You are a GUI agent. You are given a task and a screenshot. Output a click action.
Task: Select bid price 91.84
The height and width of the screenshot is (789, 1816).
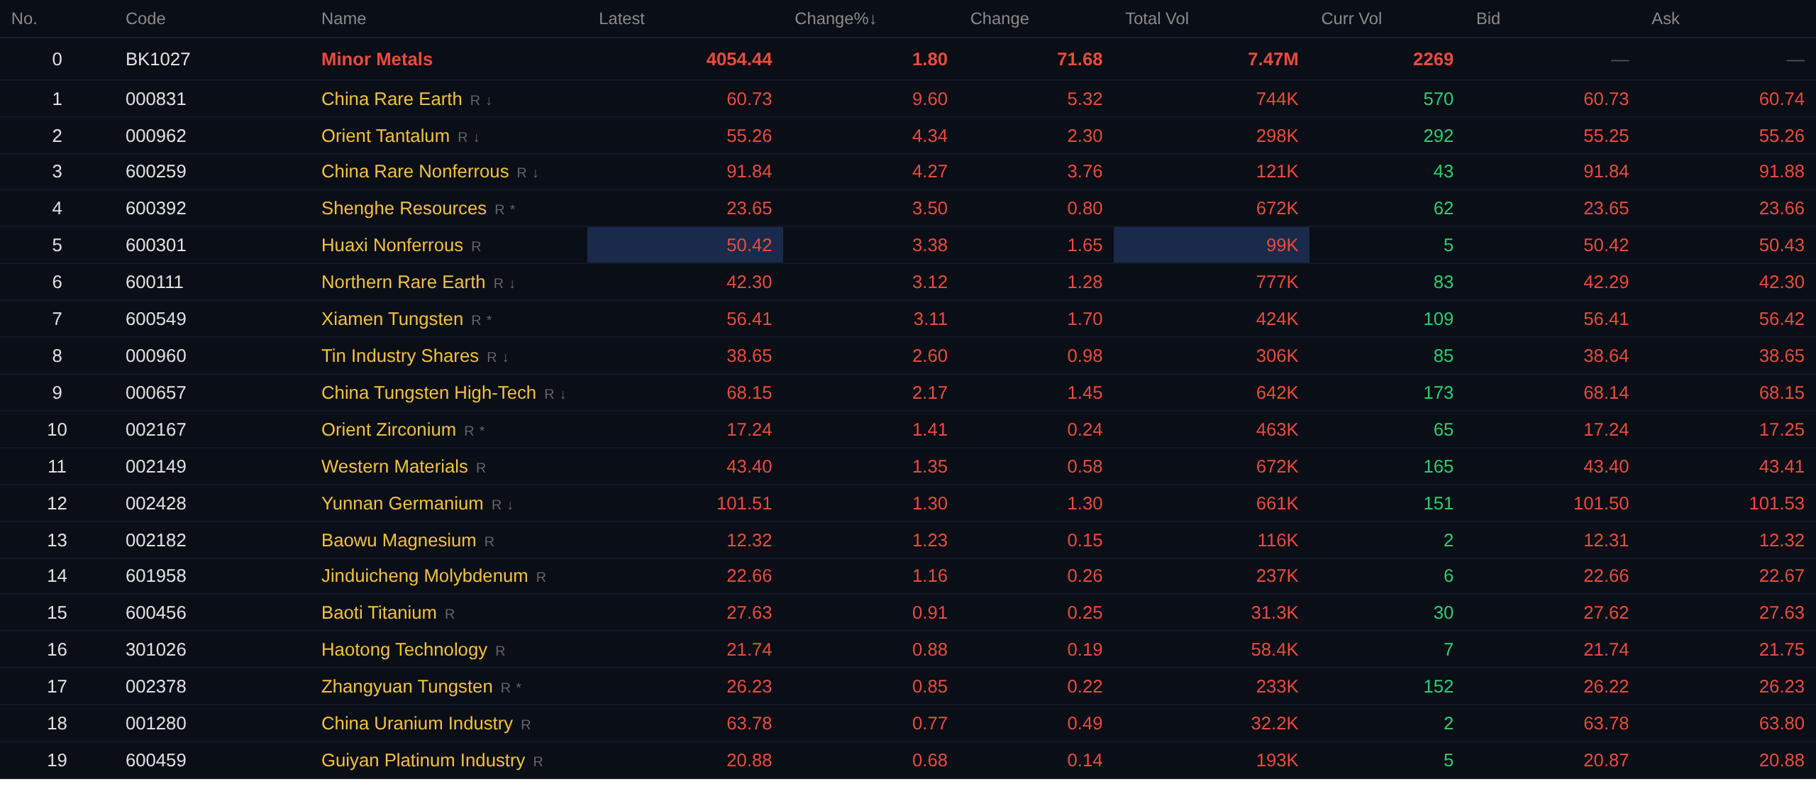[1606, 172]
